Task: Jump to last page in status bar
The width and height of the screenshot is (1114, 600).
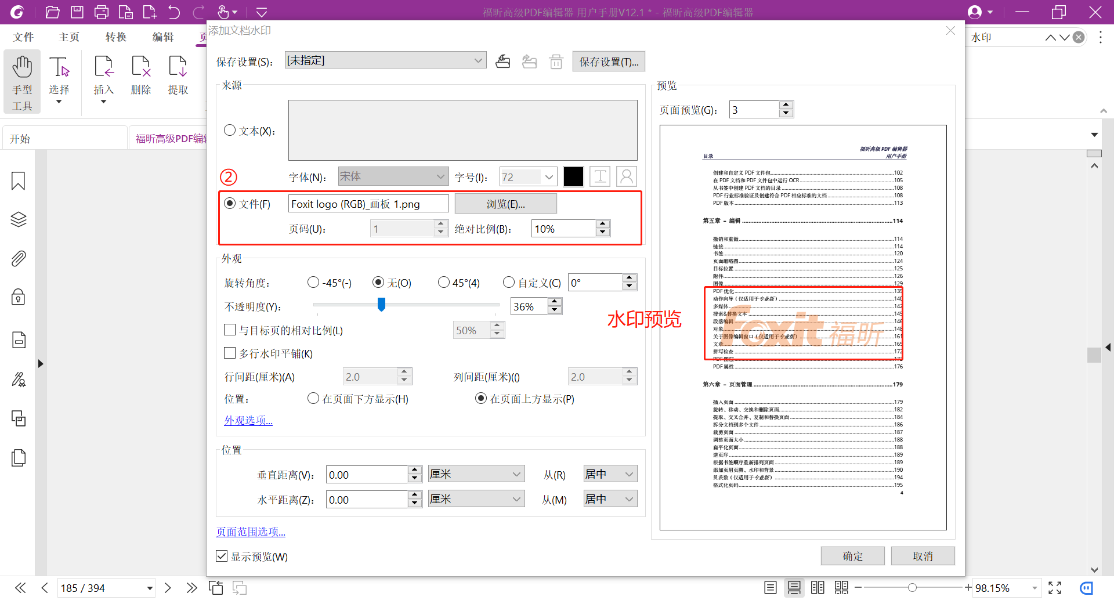Action: tap(191, 588)
